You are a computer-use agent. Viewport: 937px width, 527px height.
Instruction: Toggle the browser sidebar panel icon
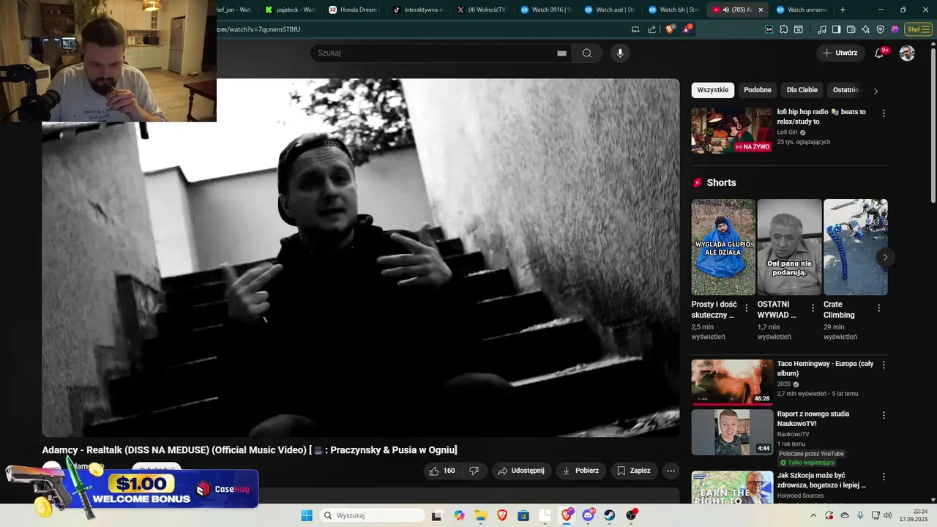837,29
